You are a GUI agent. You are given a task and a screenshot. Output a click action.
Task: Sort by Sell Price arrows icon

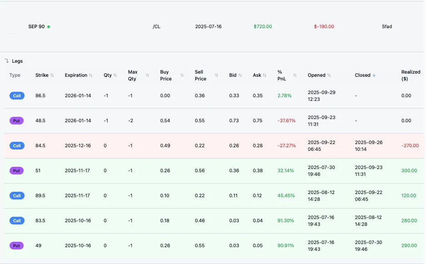click(x=217, y=75)
